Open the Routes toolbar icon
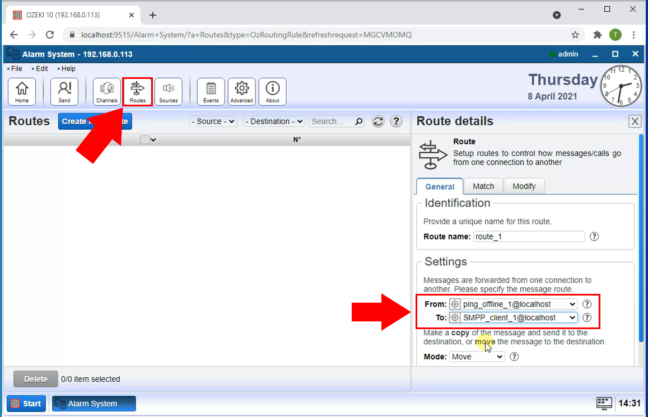Viewport: 648px width, 417px height. pos(138,92)
